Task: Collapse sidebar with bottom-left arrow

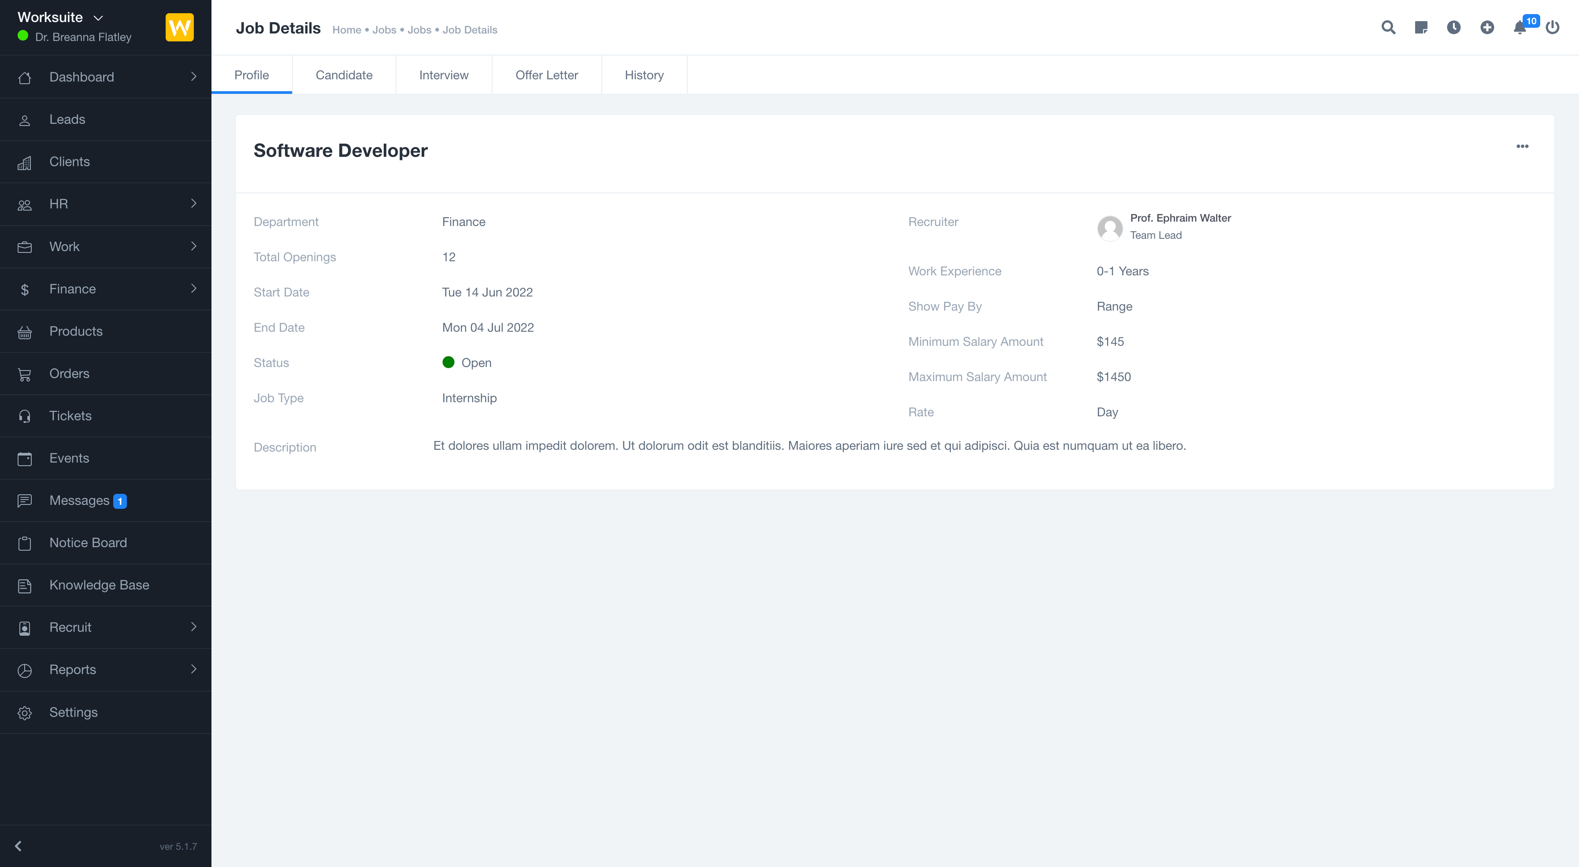Action: 19,846
